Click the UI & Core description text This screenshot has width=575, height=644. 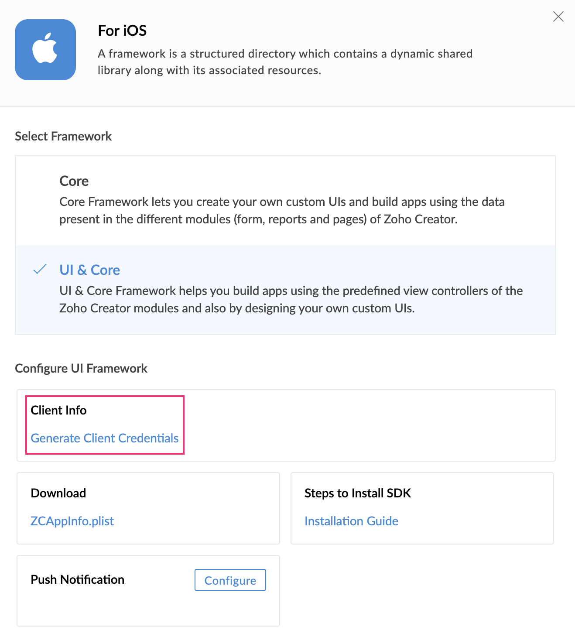point(291,299)
